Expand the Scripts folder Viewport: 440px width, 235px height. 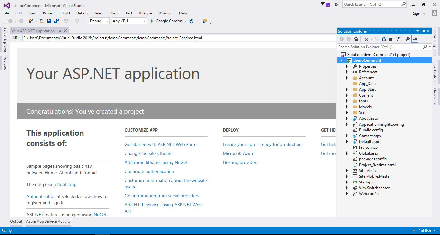click(347, 113)
